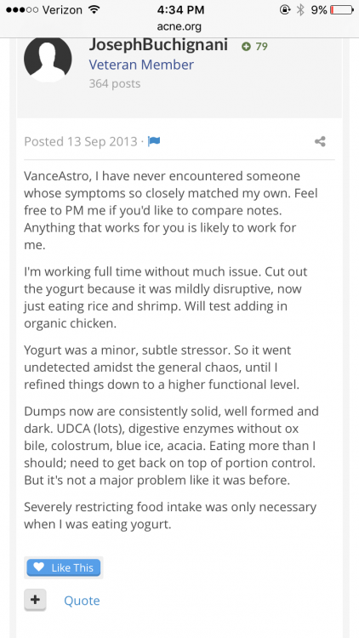The height and width of the screenshot is (638, 359).
Task: Tap the default user avatar silhouette
Action: click(48, 59)
